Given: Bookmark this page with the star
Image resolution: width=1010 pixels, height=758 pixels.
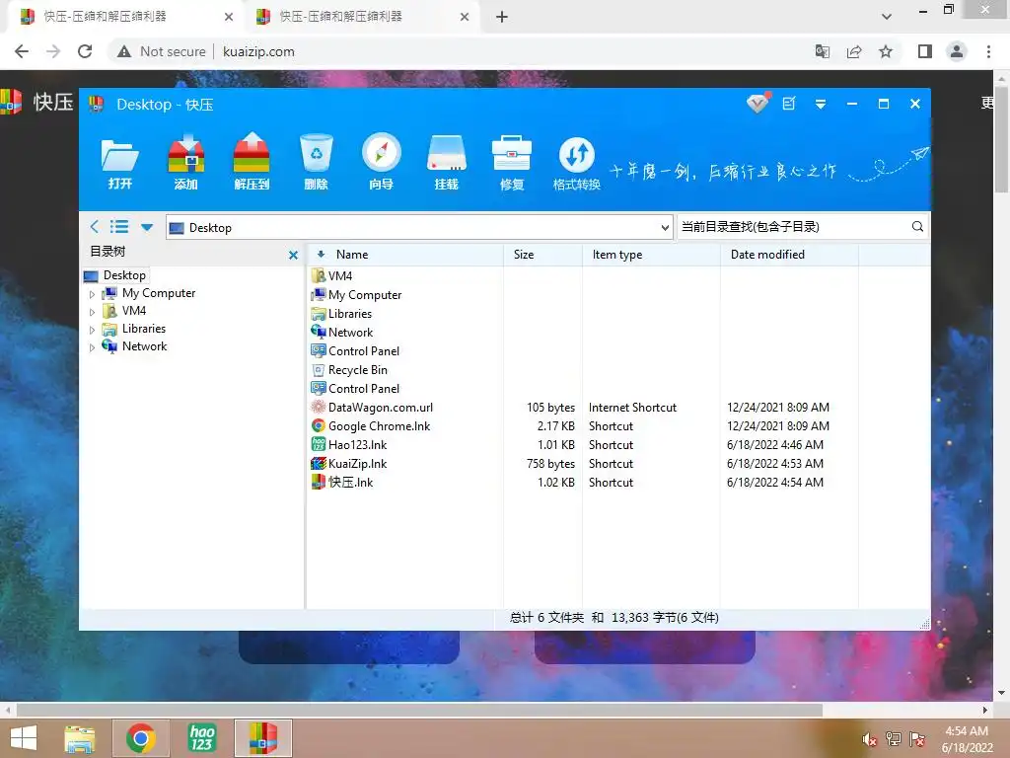Looking at the screenshot, I should tap(886, 51).
